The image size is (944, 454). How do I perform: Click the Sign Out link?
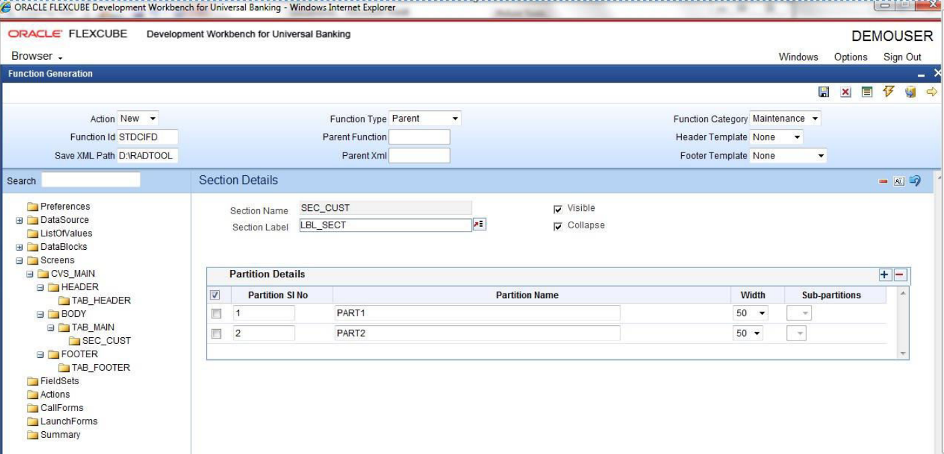coord(902,57)
